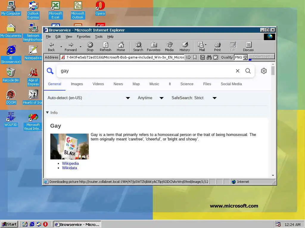Go back with the Back toolbar button
The height and width of the screenshot is (228, 305).
pyautogui.click(x=51, y=47)
